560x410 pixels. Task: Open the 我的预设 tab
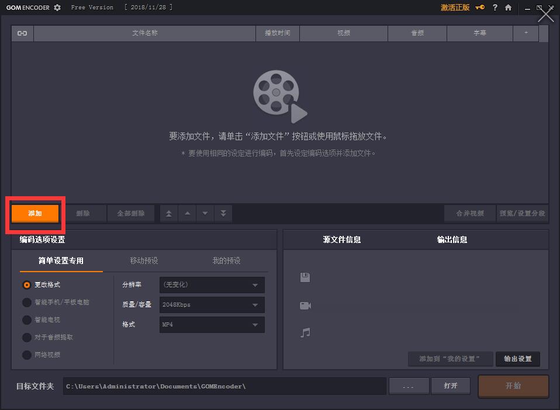[226, 261]
